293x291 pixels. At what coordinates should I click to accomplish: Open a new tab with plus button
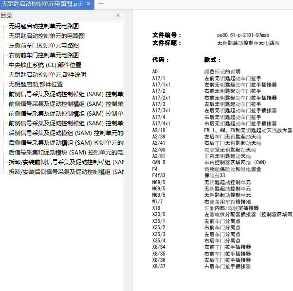coord(101,4)
